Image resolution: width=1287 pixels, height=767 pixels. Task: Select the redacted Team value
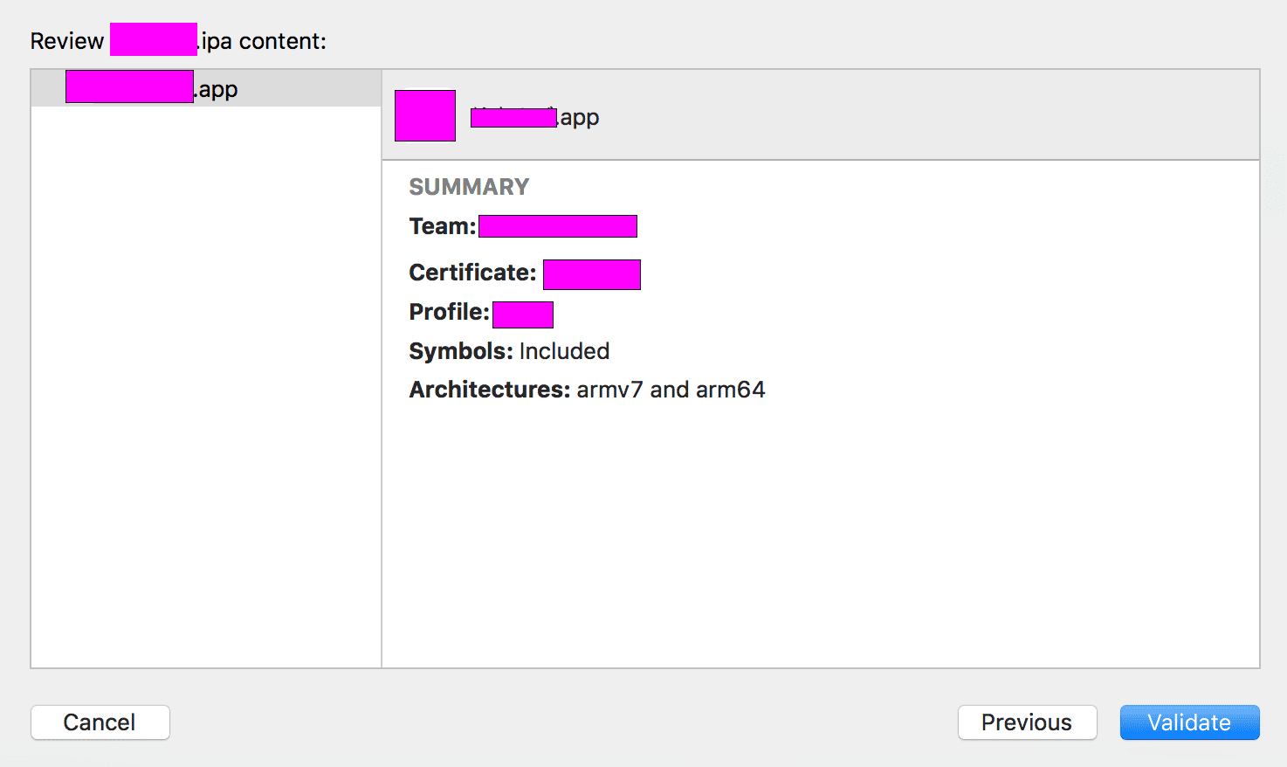(x=558, y=226)
